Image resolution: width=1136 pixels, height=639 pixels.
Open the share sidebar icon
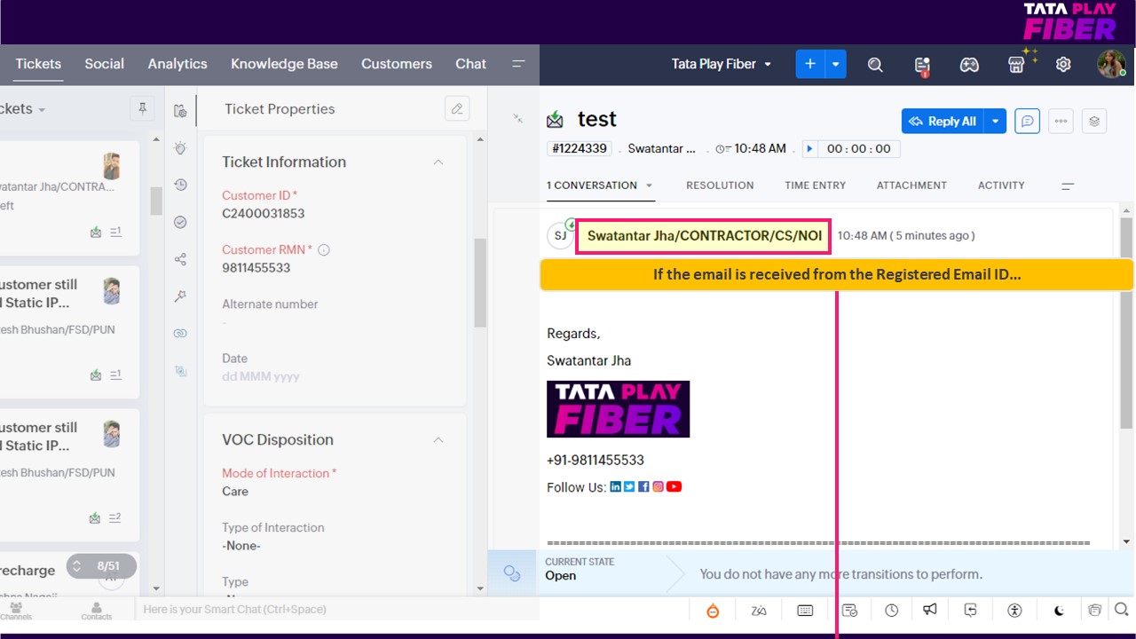click(x=180, y=259)
